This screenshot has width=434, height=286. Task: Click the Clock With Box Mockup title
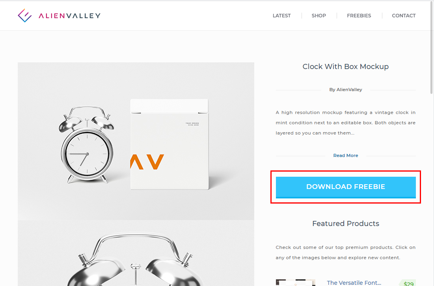(x=345, y=66)
